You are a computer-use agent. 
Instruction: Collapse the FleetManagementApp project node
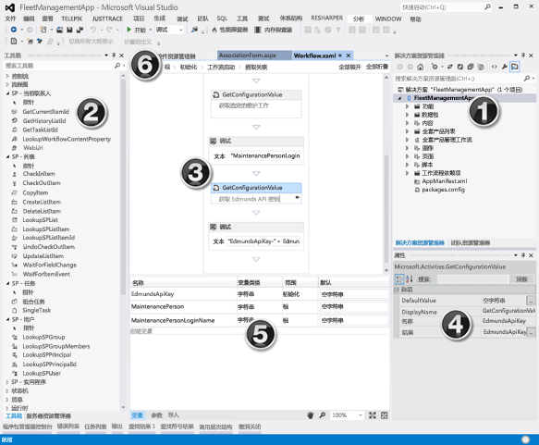[399, 98]
